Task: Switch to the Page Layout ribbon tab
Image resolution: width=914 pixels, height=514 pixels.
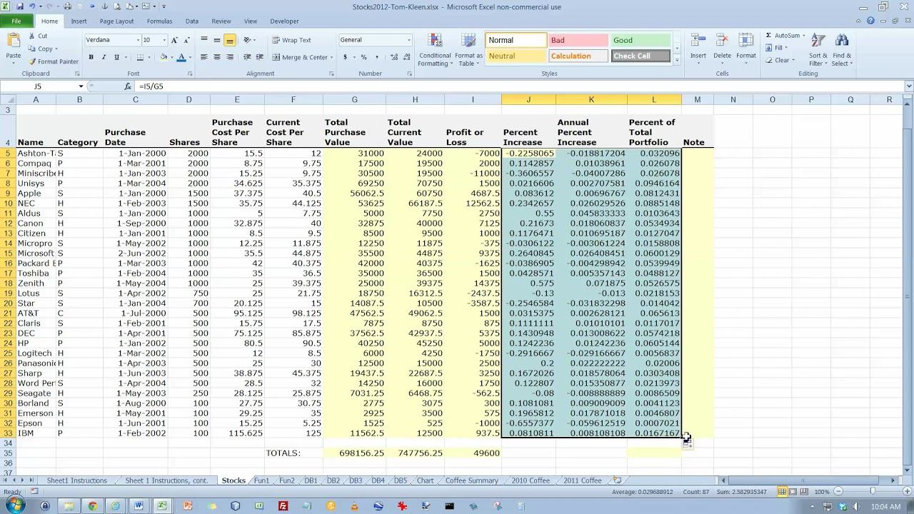Action: point(116,21)
